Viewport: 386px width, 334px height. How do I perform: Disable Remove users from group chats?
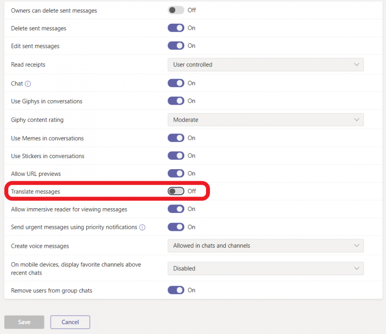(176, 290)
